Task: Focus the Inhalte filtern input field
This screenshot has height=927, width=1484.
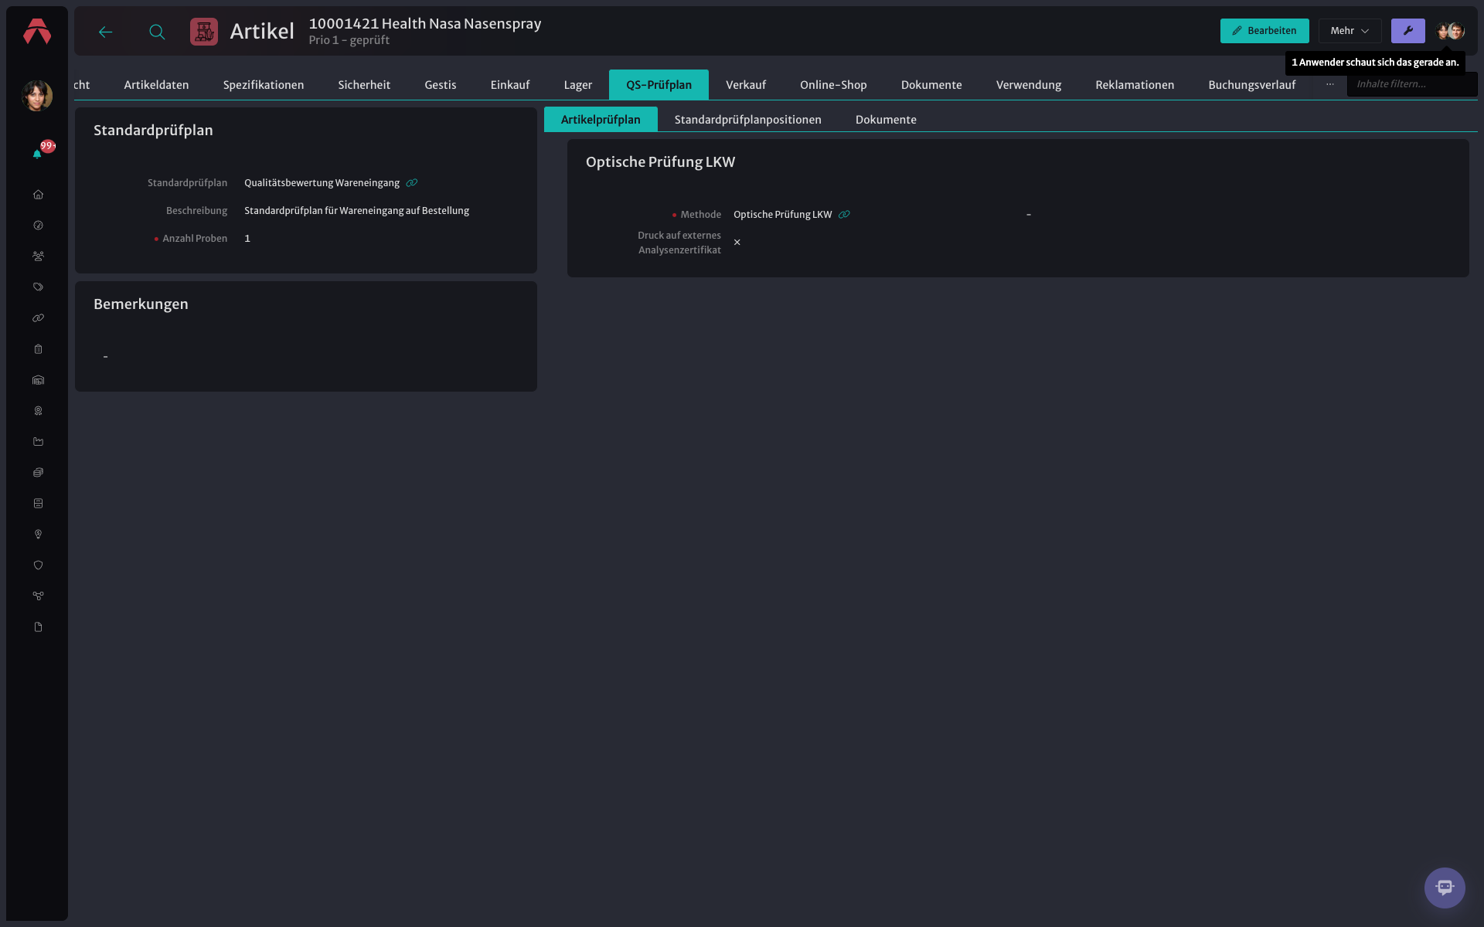Action: (1411, 84)
